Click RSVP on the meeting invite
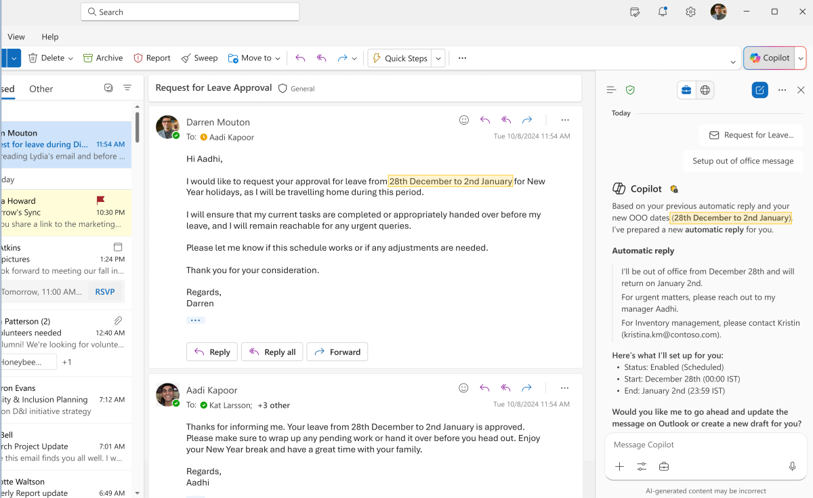Image resolution: width=813 pixels, height=498 pixels. 105,291
